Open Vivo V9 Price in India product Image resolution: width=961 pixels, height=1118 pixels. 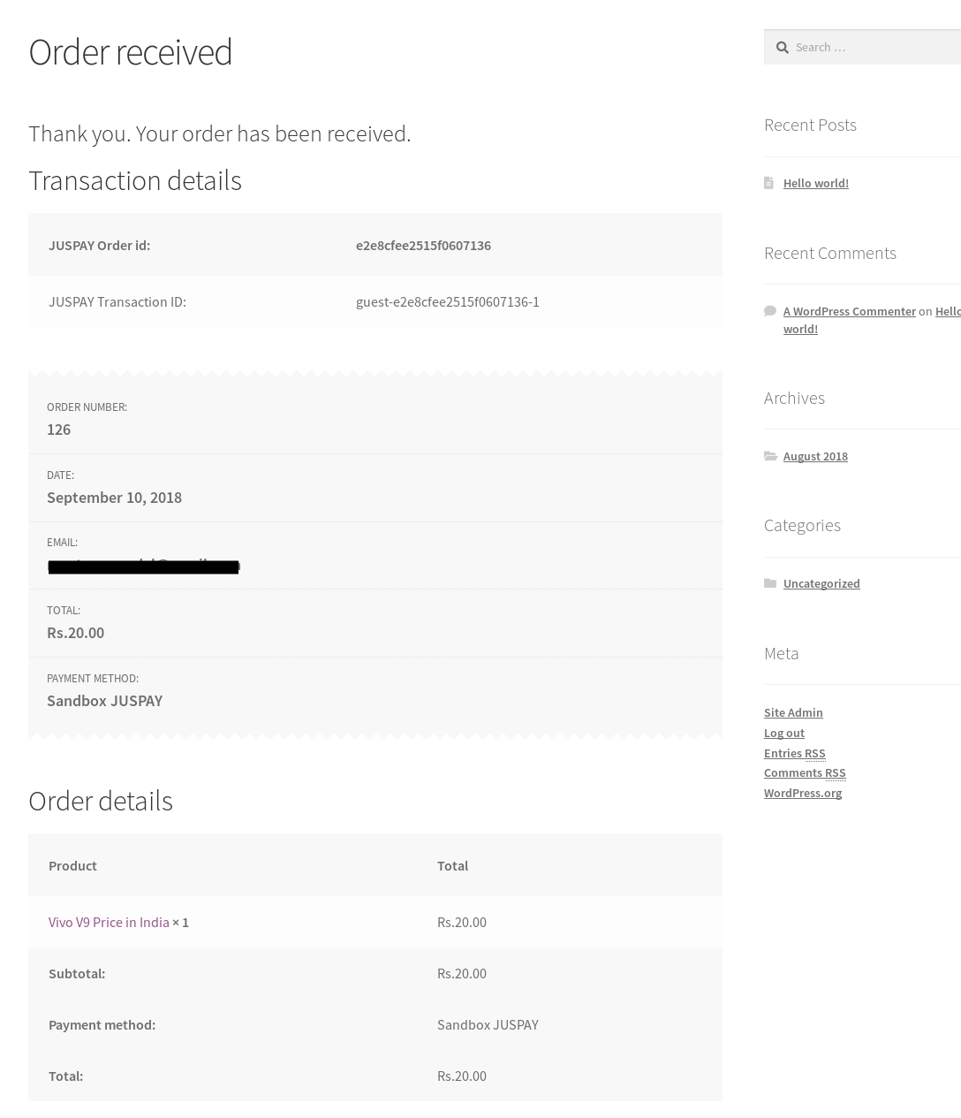(109, 922)
